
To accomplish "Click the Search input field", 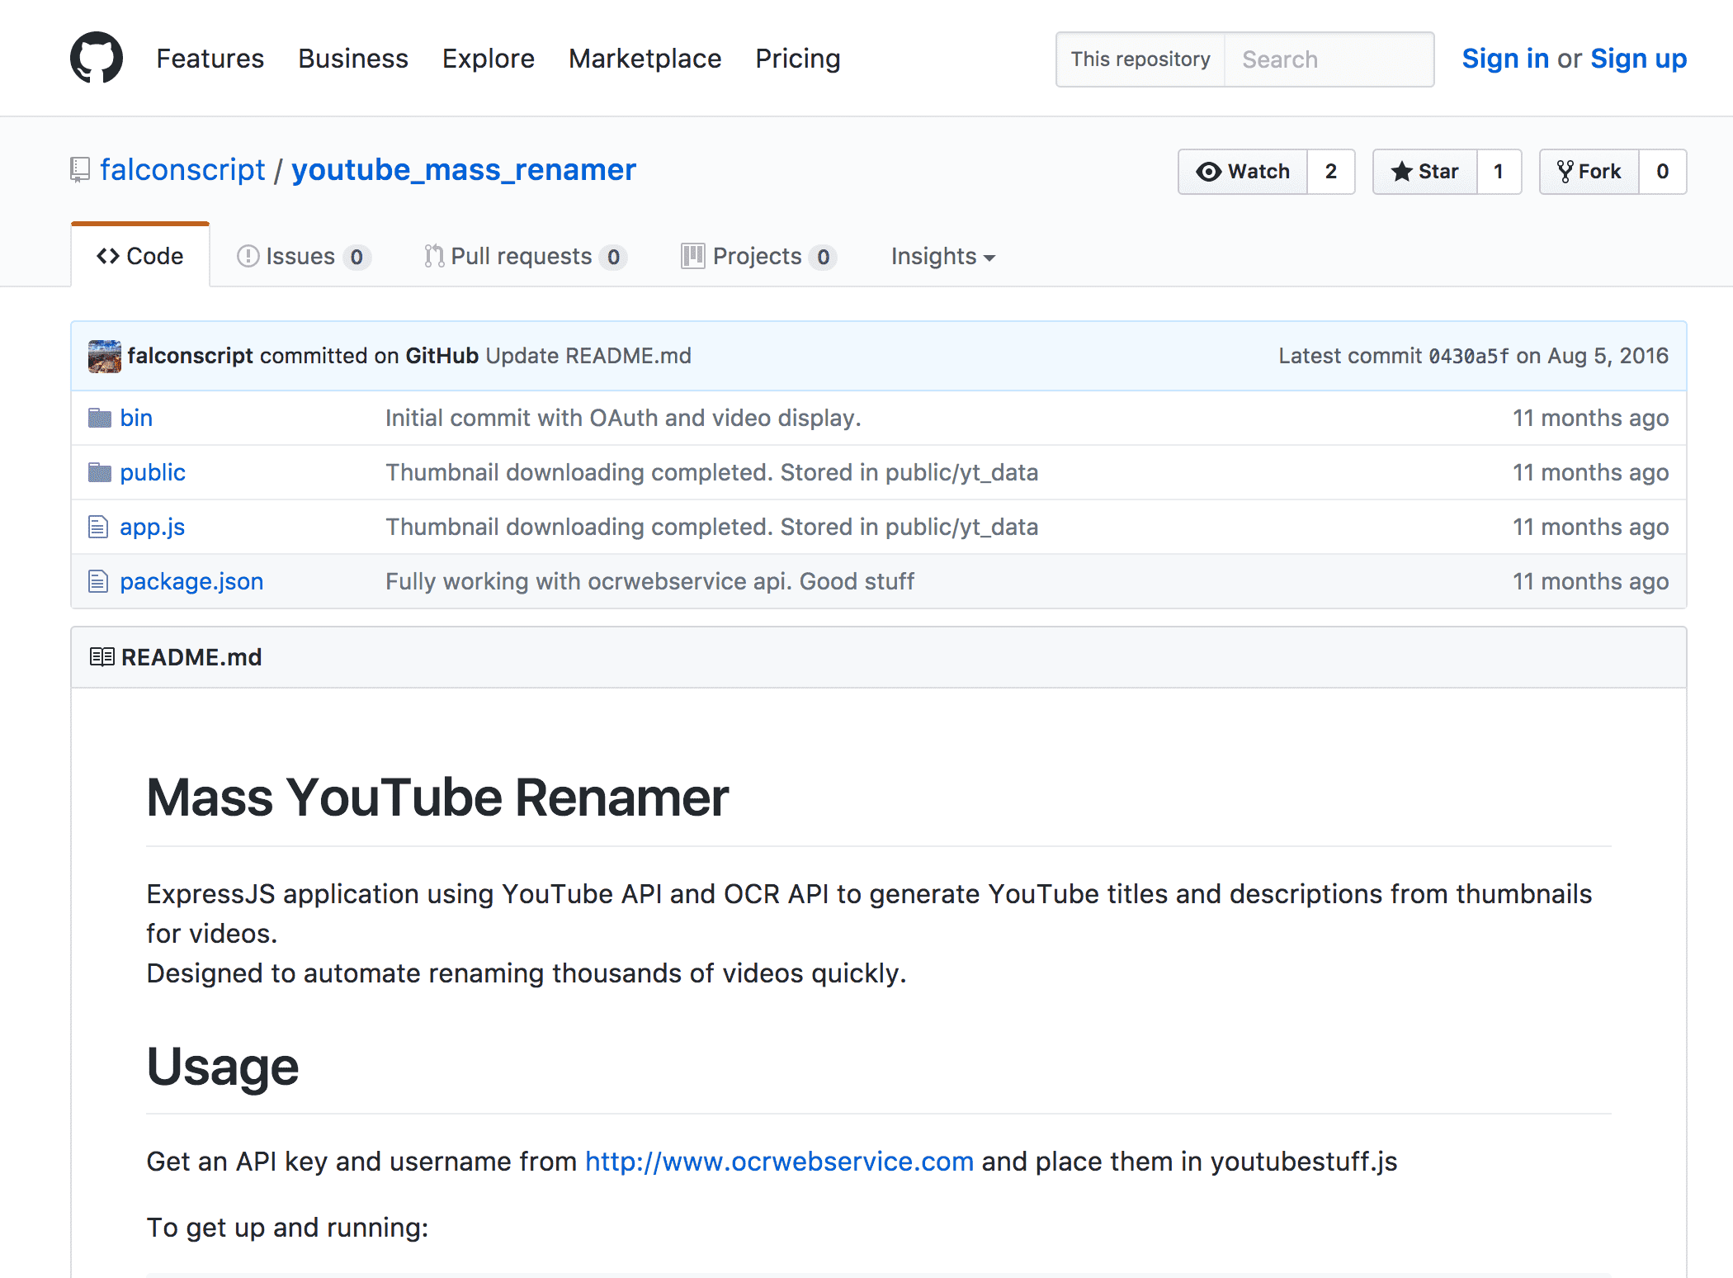I will coord(1329,59).
